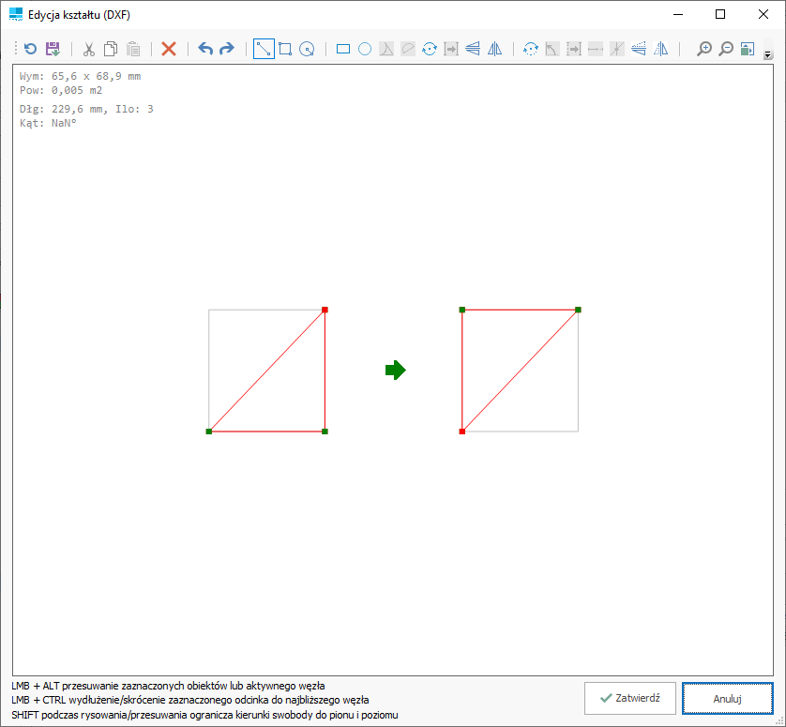Click the zoom out magnifier icon
Viewport: 786px width, 727px height.
[x=726, y=49]
